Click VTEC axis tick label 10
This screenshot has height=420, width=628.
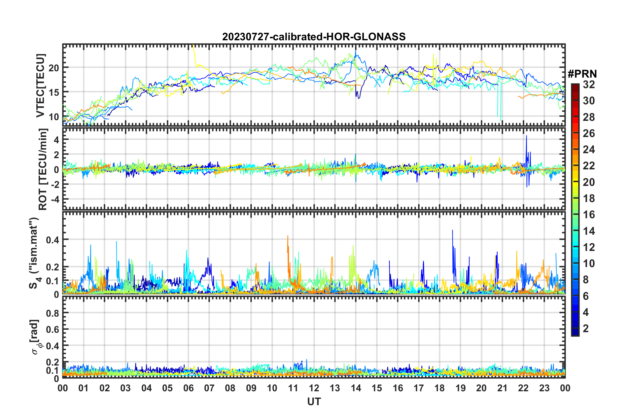coord(54,117)
